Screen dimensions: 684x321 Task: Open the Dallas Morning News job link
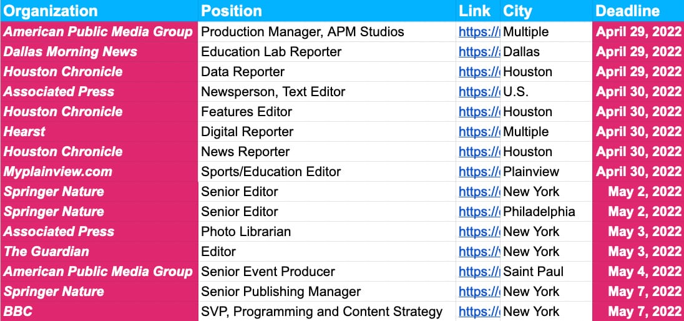tap(479, 52)
